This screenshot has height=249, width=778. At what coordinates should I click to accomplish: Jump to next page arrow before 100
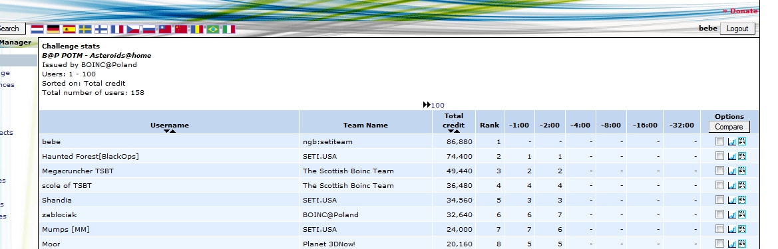point(427,105)
